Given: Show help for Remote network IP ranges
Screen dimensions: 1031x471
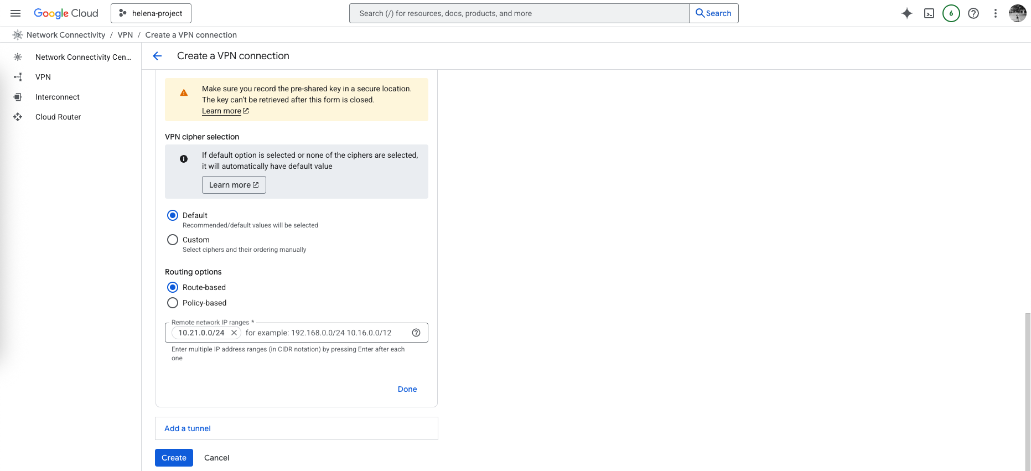Looking at the screenshot, I should click(x=416, y=333).
